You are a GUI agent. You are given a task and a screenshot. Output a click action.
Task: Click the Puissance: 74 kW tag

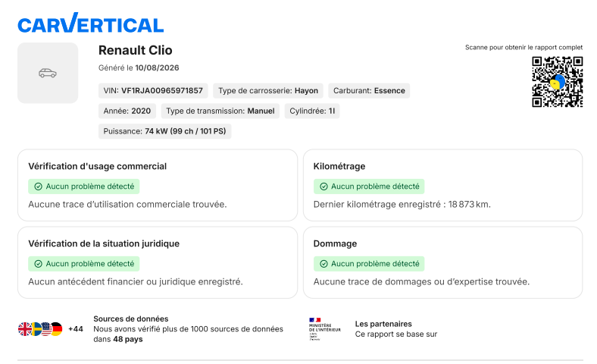165,131
